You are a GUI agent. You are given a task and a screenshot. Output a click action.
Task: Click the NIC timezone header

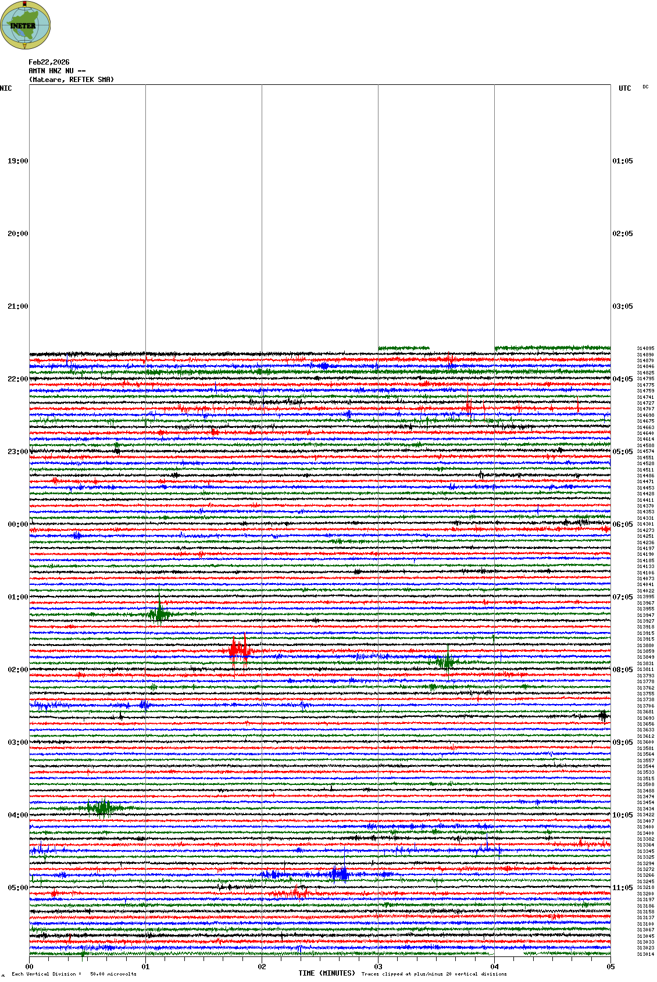point(6,88)
